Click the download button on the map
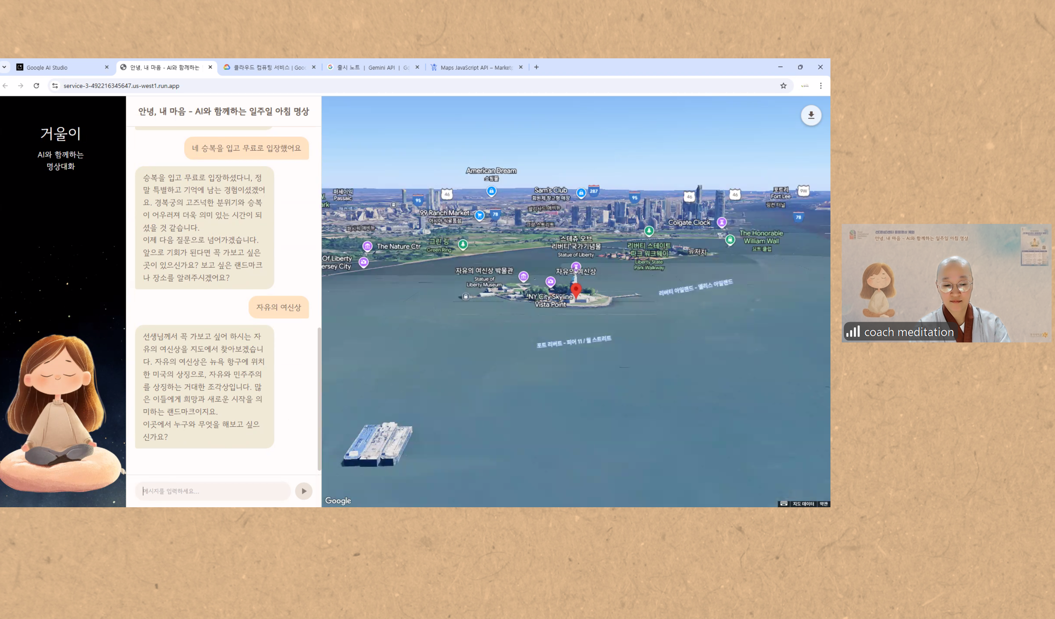The image size is (1055, 619). 811,115
